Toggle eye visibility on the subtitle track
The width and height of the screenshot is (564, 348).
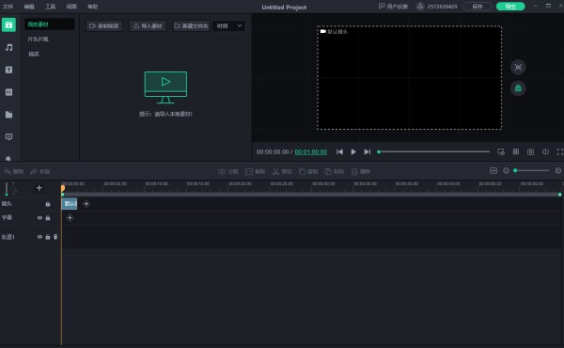pos(39,217)
